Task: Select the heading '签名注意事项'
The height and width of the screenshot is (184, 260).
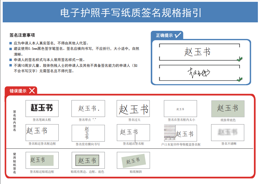Action: [x=22, y=35]
